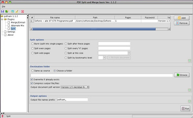This screenshot has height=118, width=193.
Task: Disable Compress output file/files checkbox
Action: pyautogui.click(x=32, y=83)
